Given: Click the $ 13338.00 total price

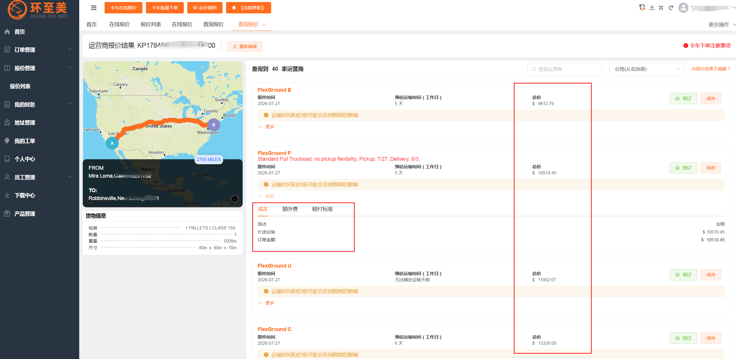Looking at the screenshot, I should point(544,343).
